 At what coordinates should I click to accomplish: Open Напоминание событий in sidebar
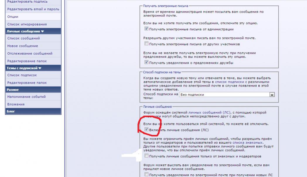(26, 97)
